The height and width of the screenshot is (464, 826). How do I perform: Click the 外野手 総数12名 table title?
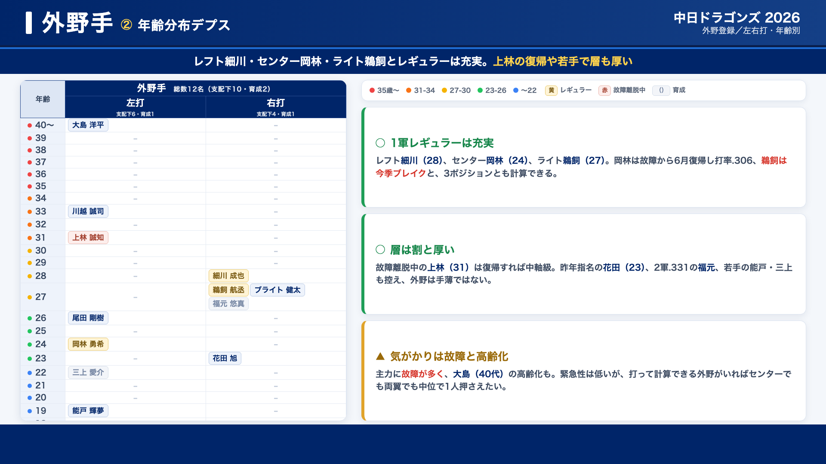[x=205, y=89]
